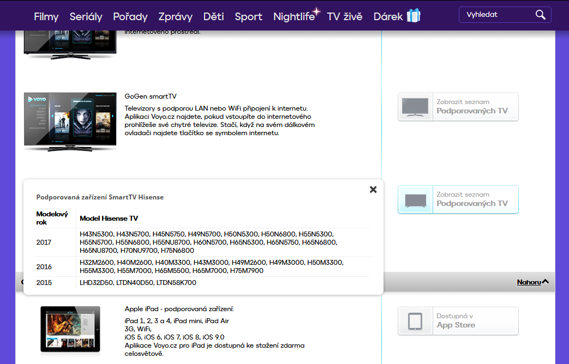This screenshot has width=569, height=364.
Task: Click highlighted Zobrazit seznam Podporovaných TV button
Action: (458, 200)
